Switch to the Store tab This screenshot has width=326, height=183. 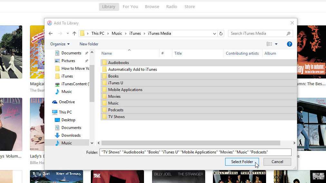[x=190, y=7]
